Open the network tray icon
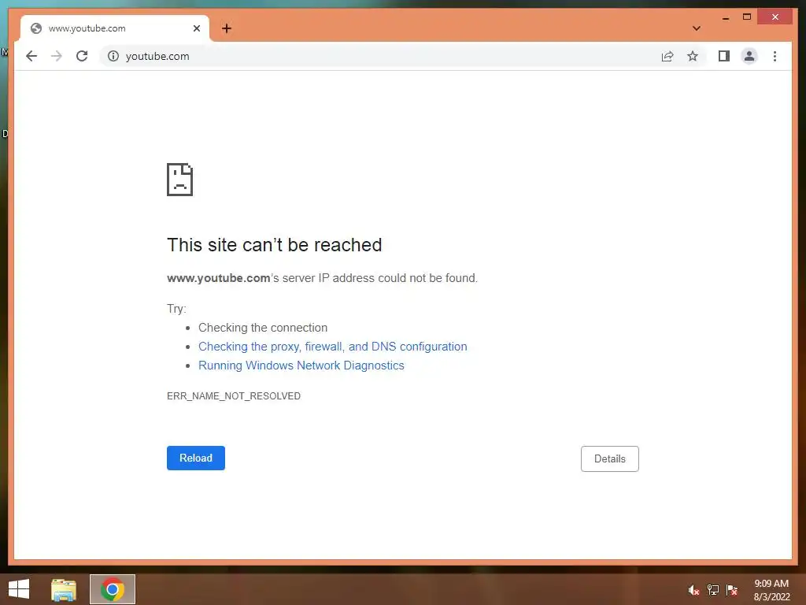The width and height of the screenshot is (806, 605). click(713, 590)
